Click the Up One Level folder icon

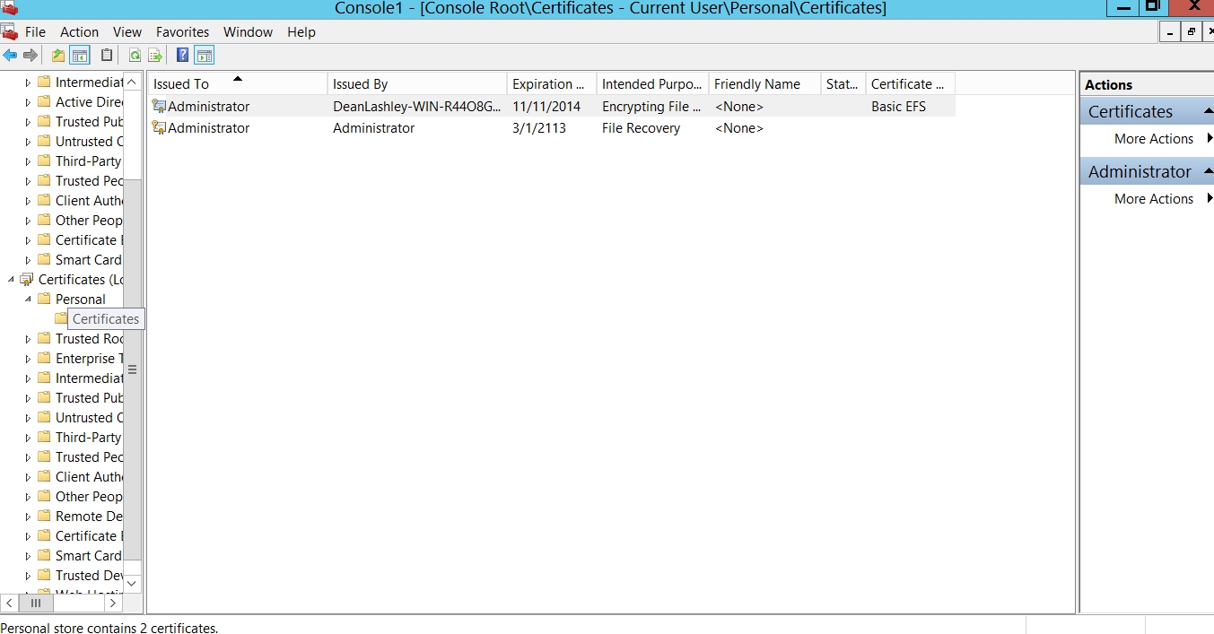click(x=58, y=56)
